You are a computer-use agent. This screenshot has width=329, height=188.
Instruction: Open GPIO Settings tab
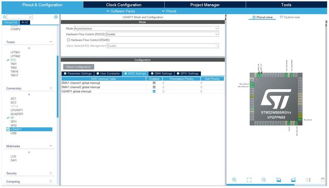(x=188, y=73)
